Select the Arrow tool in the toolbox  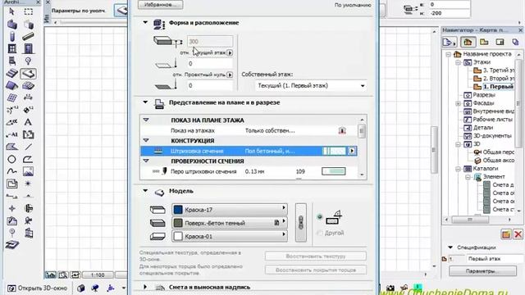(11, 11)
